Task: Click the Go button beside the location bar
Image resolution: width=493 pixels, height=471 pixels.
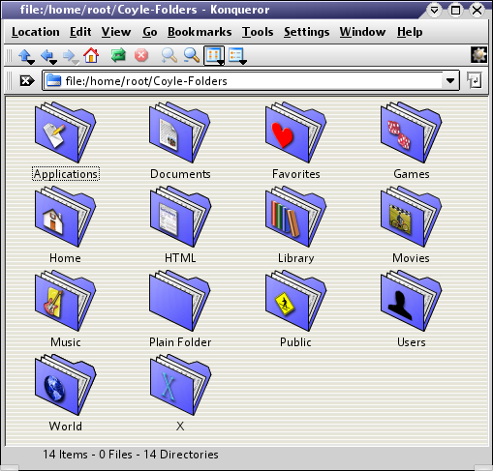Action: pos(475,80)
